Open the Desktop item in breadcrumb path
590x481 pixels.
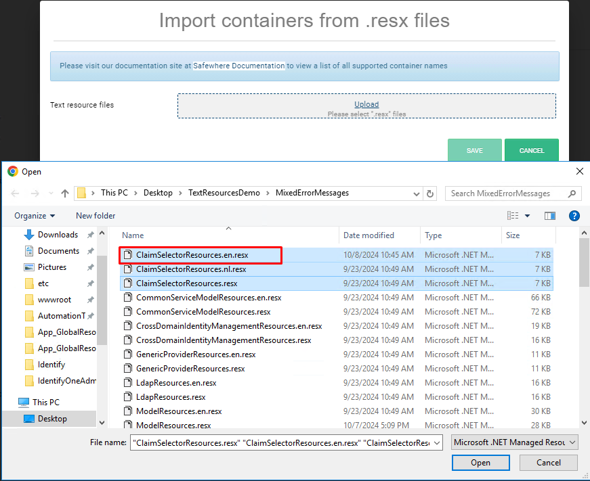pyautogui.click(x=158, y=193)
